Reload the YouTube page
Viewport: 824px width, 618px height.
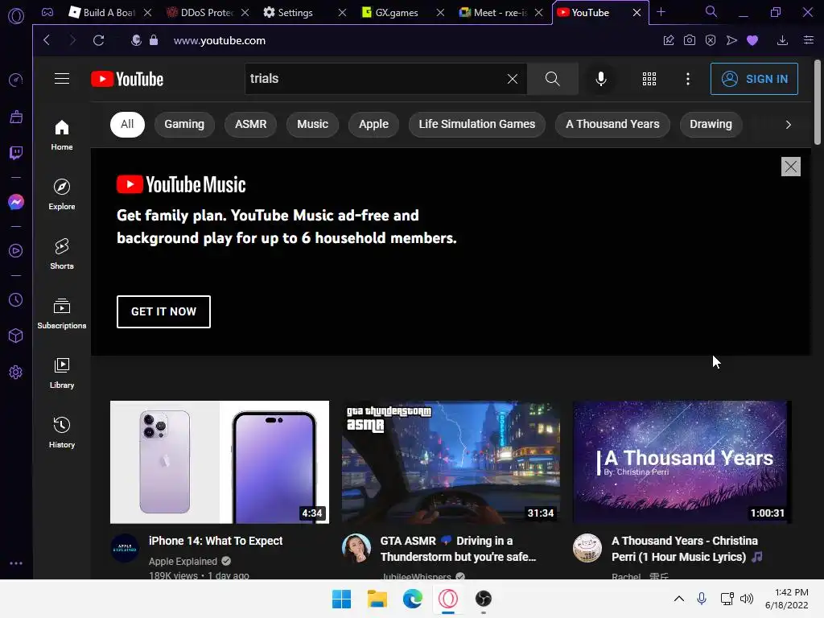pos(98,40)
